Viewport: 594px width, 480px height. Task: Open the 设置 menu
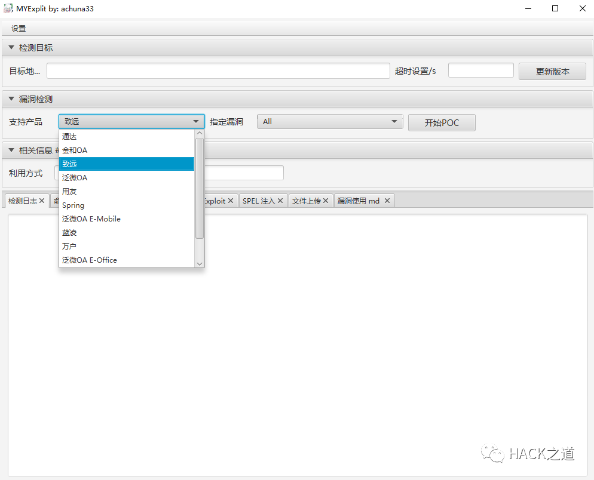pyautogui.click(x=19, y=29)
